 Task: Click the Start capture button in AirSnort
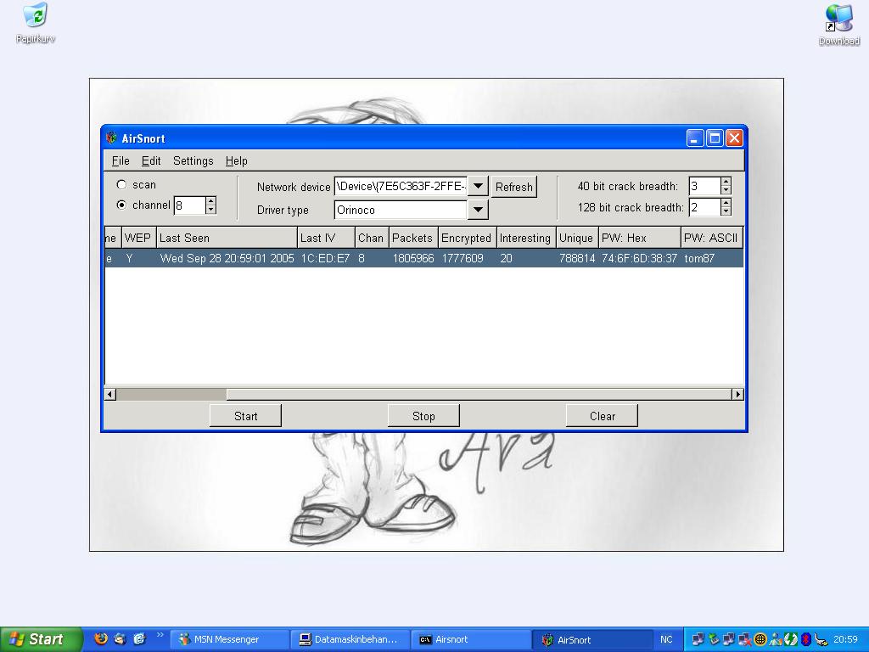point(245,416)
